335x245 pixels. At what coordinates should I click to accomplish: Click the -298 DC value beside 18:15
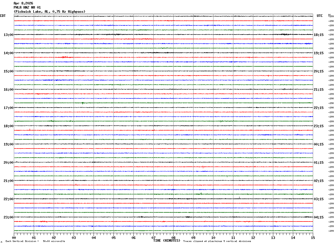pos(331,35)
